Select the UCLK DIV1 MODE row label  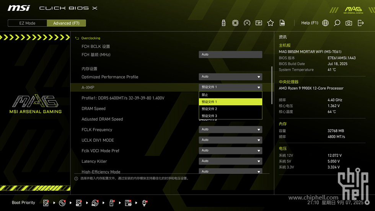coord(98,140)
